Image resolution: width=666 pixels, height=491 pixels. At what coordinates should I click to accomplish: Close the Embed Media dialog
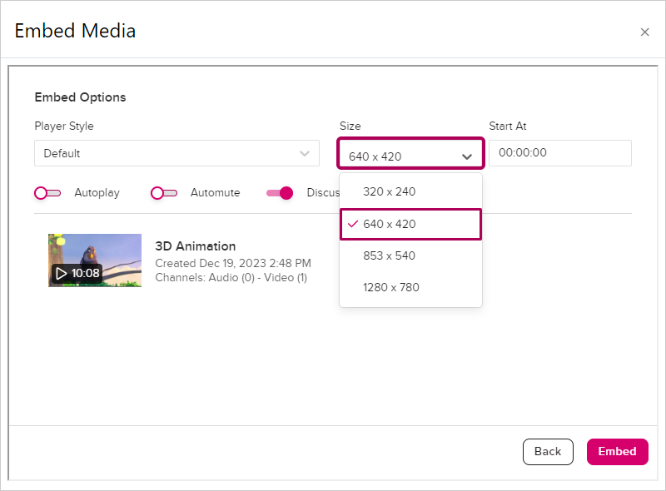pos(644,32)
